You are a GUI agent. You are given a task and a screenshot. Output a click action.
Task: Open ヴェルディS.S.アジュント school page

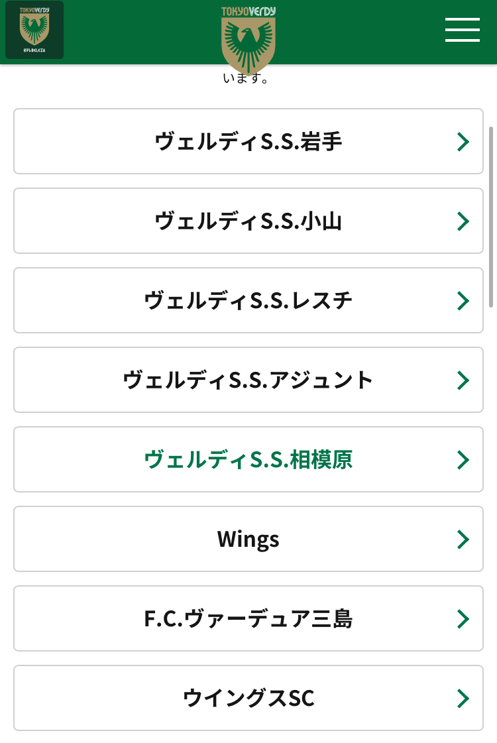pyautogui.click(x=248, y=380)
